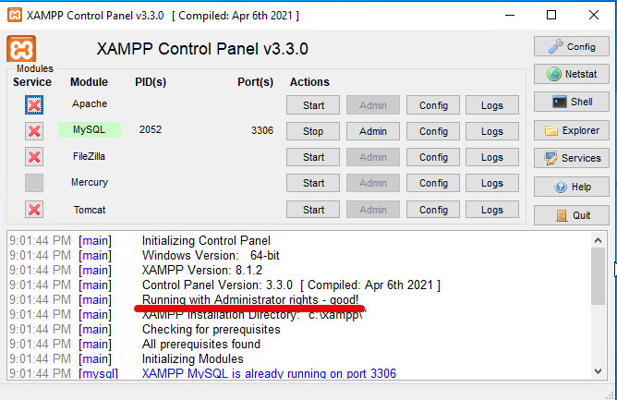The width and height of the screenshot is (617, 400).
Task: Select the highlighted MySQL module label
Action: pyautogui.click(x=90, y=129)
